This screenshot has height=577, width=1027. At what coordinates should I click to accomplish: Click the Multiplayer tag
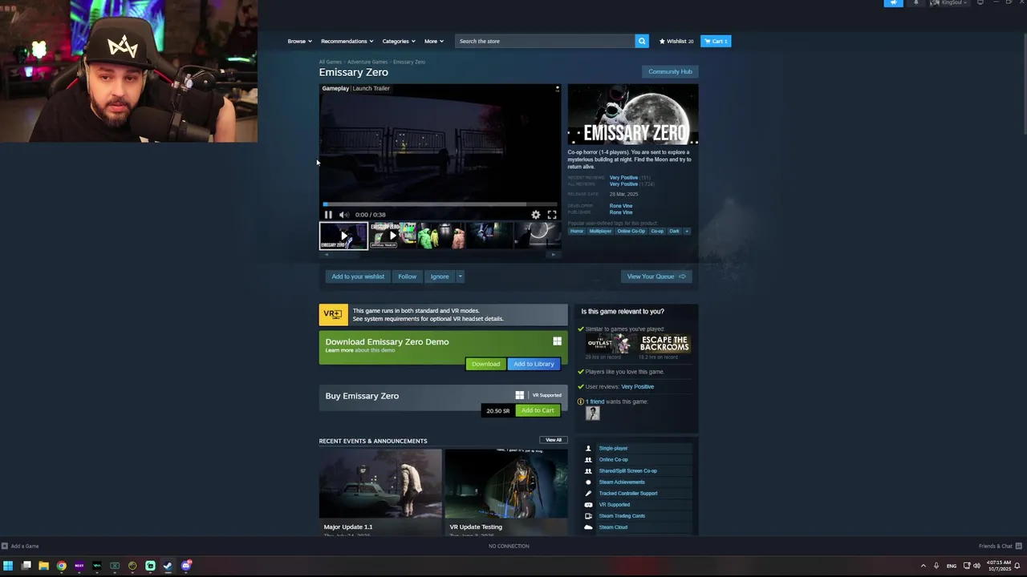(600, 231)
